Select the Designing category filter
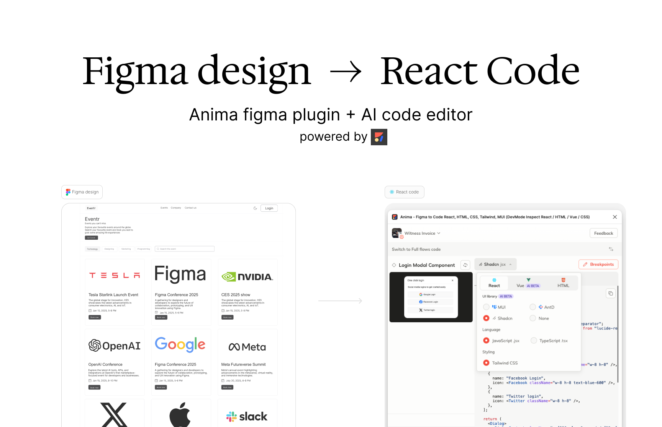662x427 pixels. (109, 249)
